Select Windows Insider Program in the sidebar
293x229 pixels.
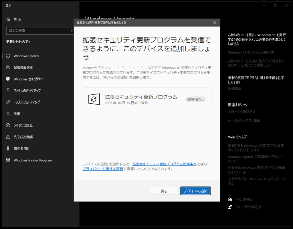pos(33,160)
